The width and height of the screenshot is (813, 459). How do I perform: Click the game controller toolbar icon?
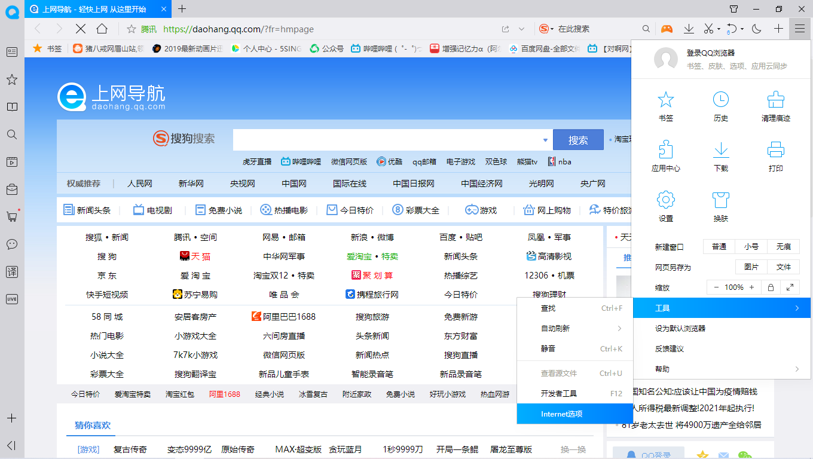(x=667, y=29)
